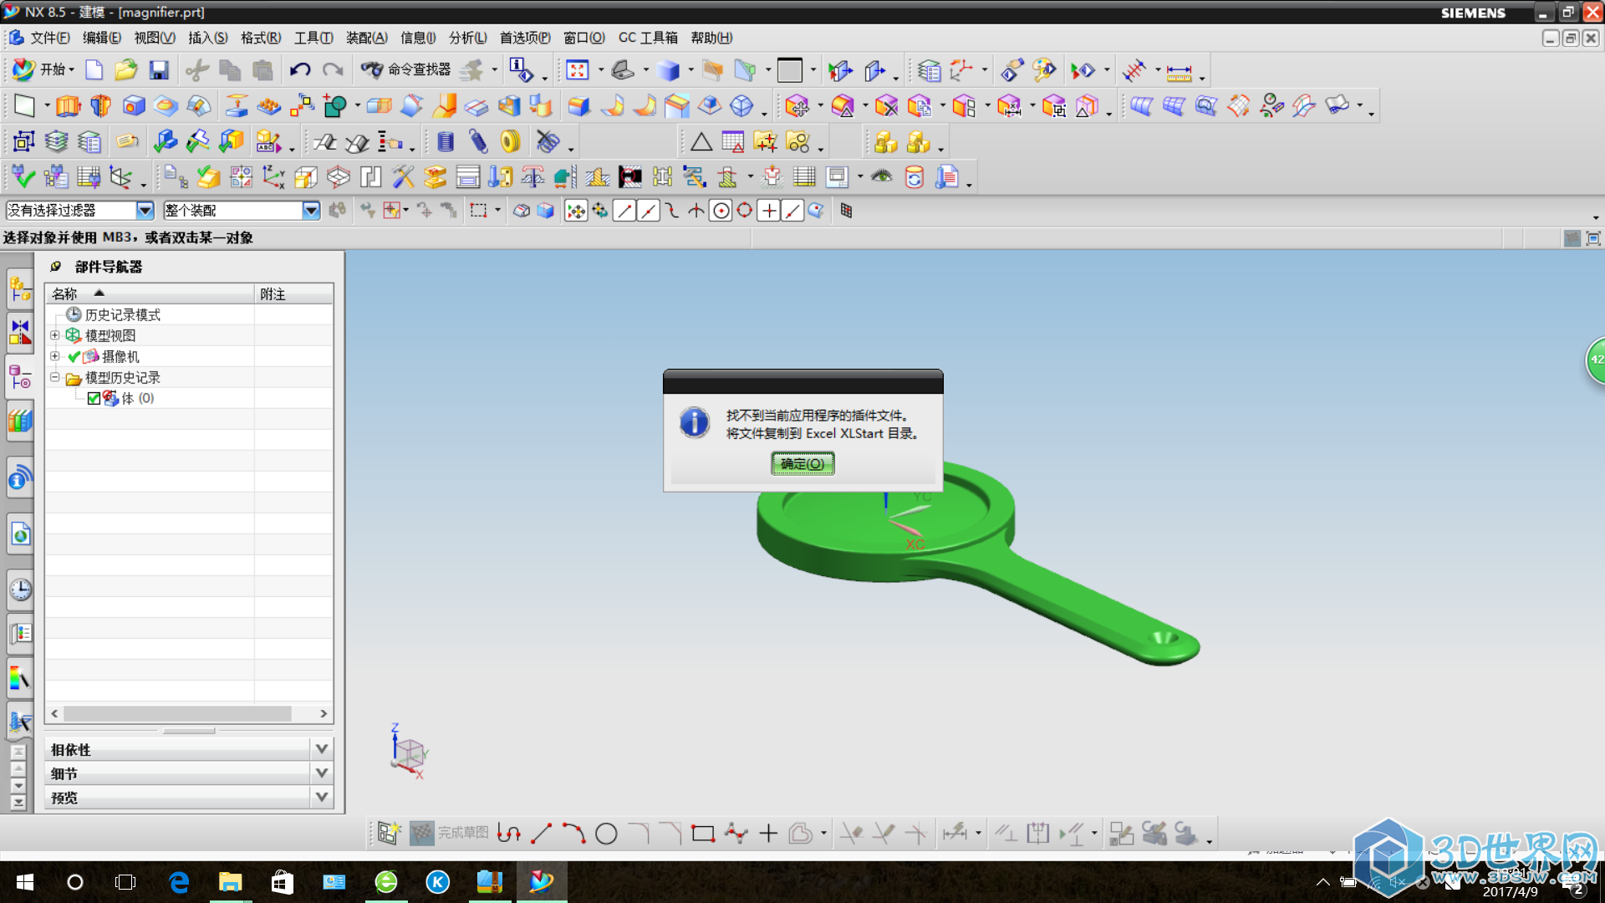The height and width of the screenshot is (903, 1605).
Task: Click the 确定(O) button in dialog
Action: [x=802, y=464]
